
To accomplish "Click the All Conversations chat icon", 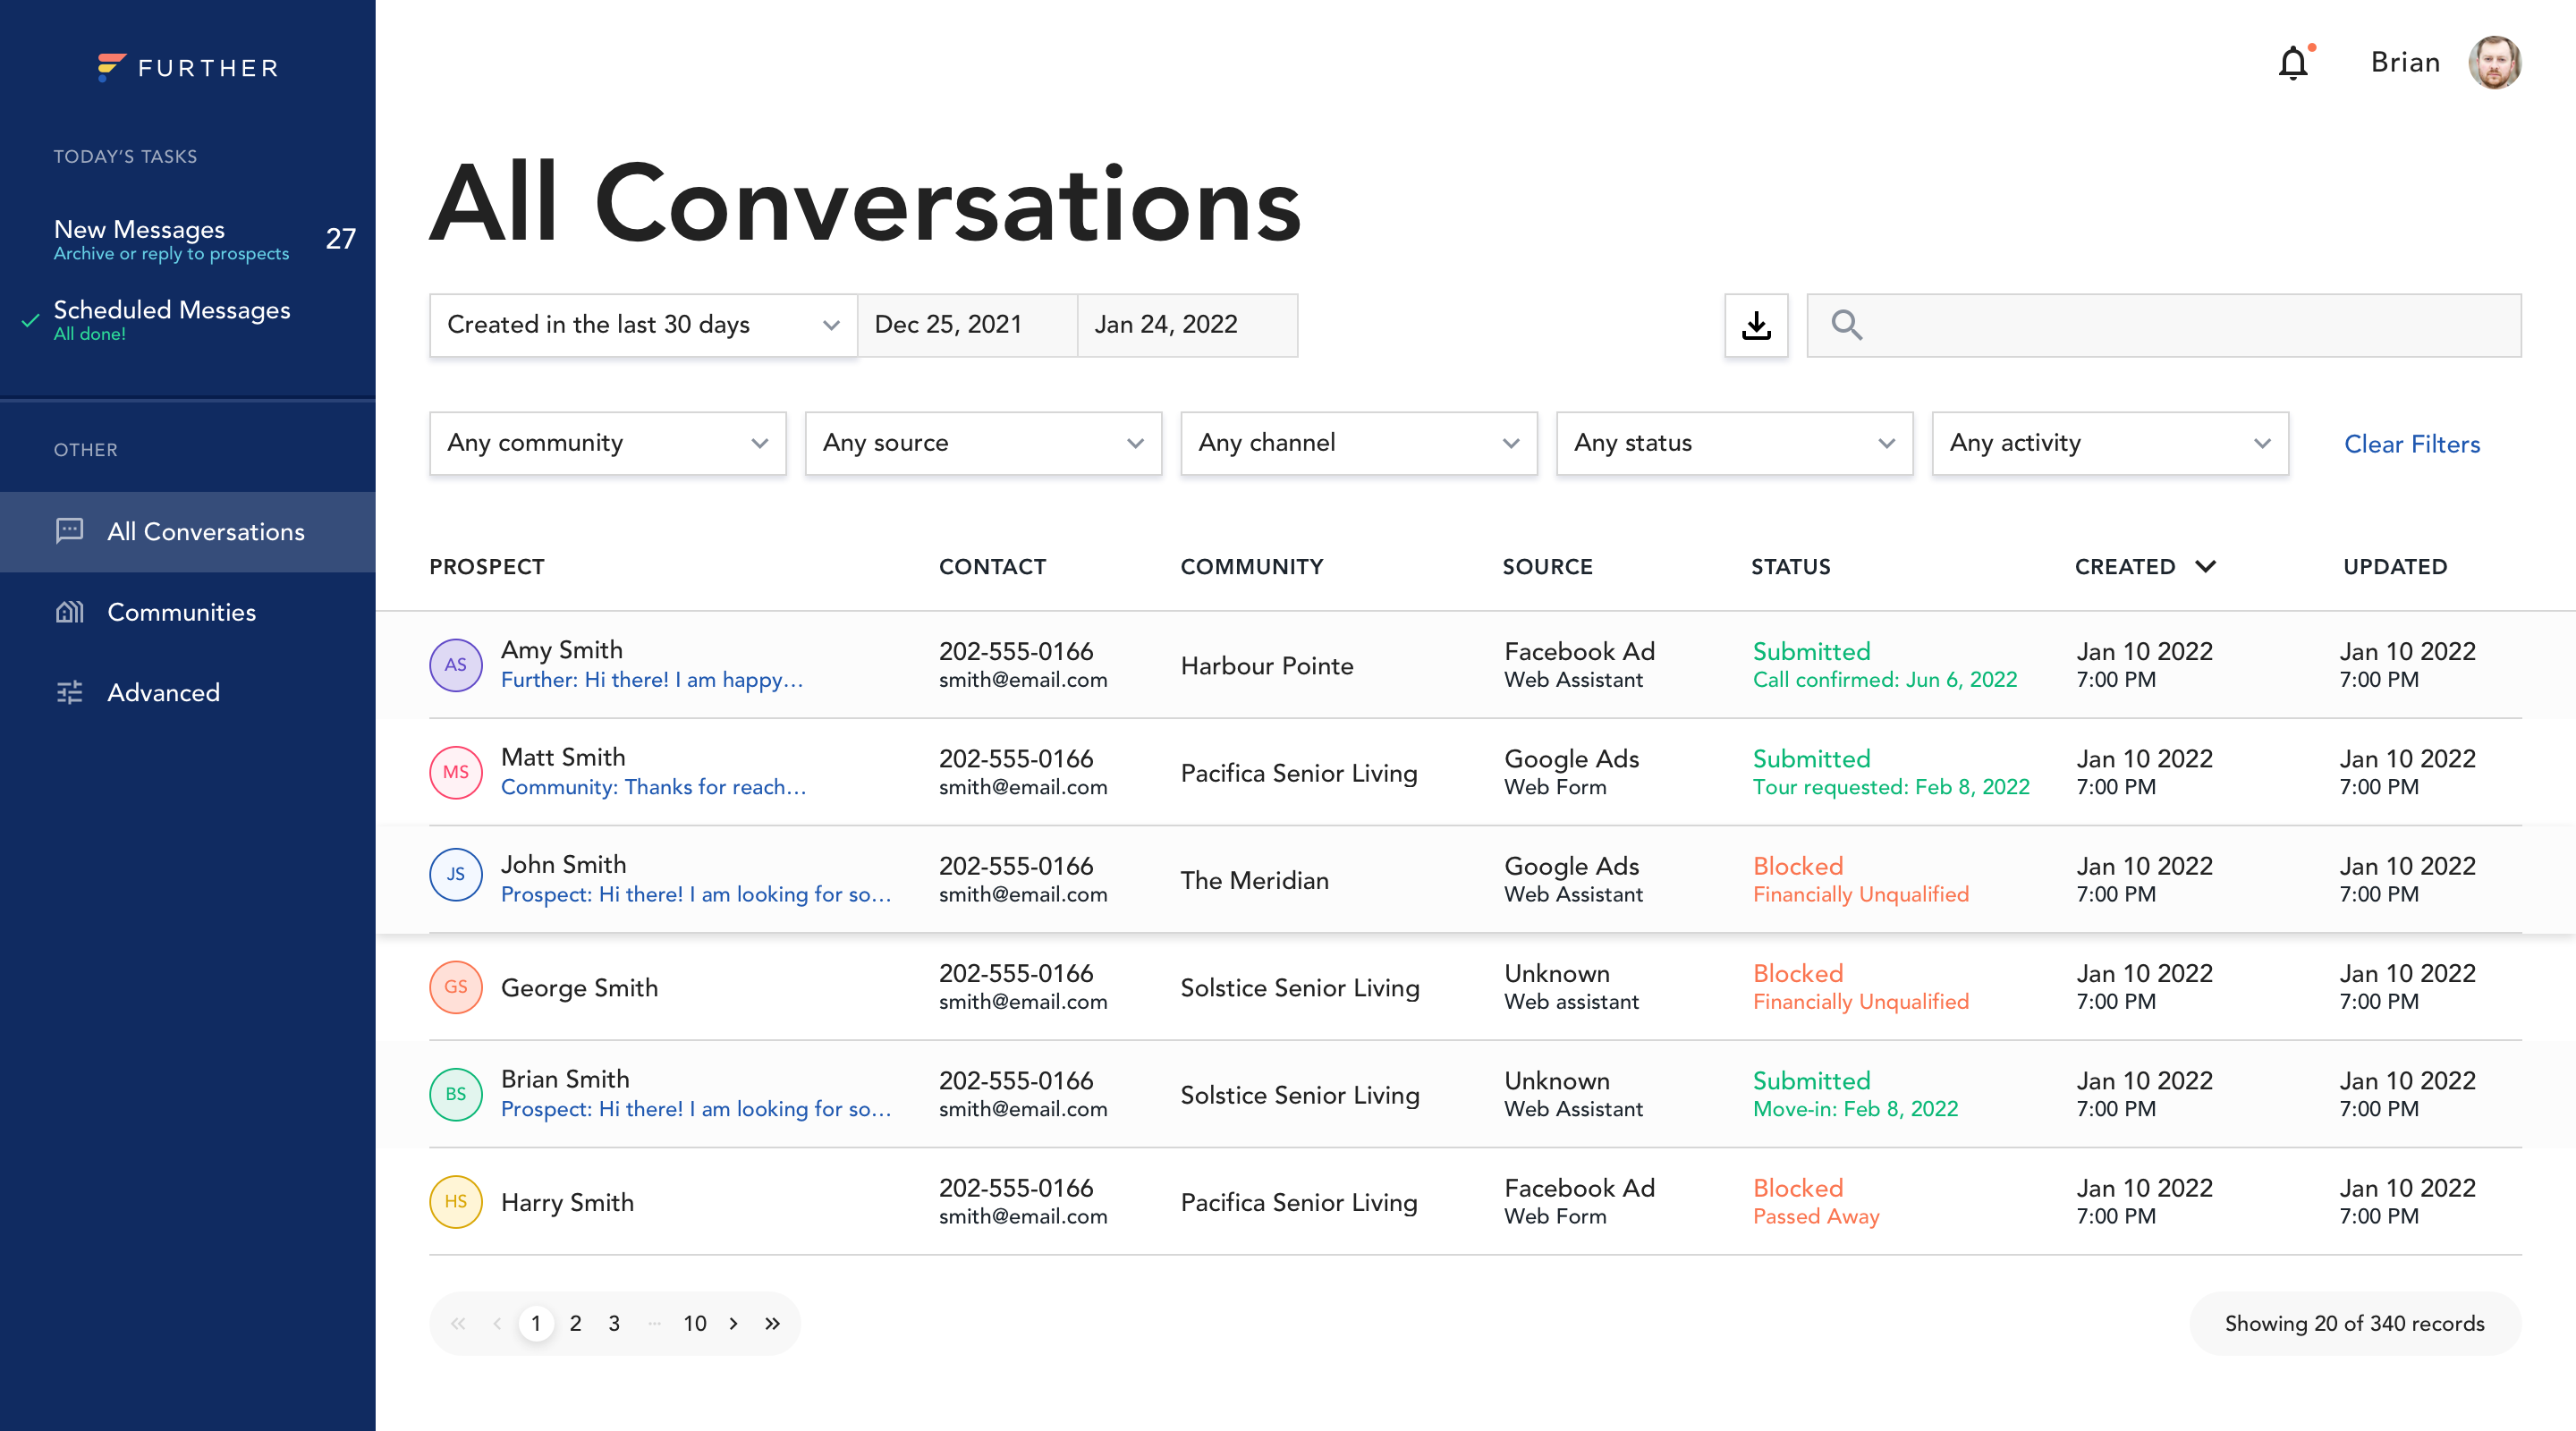I will pos(70,531).
